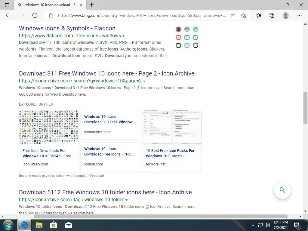Open the browser profile avatar

[x=286, y=15]
